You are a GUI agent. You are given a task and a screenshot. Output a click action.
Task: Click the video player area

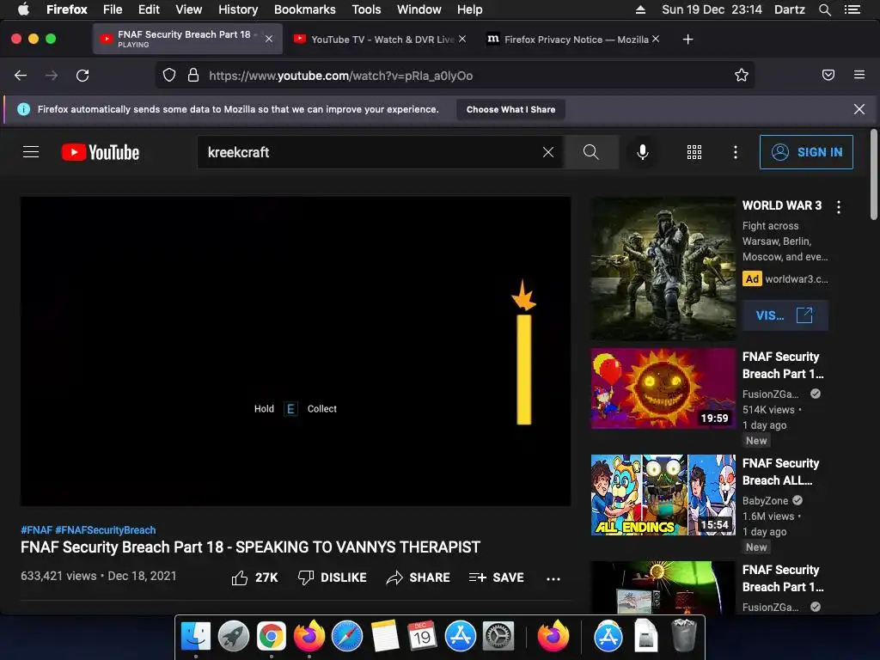click(296, 351)
